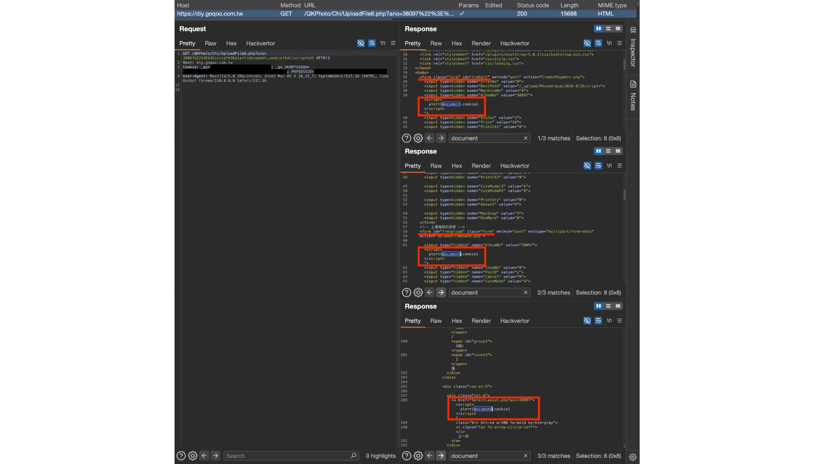Open search settings gear beside '3/3 matches'

pyautogui.click(x=418, y=456)
